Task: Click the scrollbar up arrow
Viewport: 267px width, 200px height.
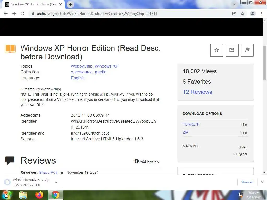Action: (x=265, y=21)
